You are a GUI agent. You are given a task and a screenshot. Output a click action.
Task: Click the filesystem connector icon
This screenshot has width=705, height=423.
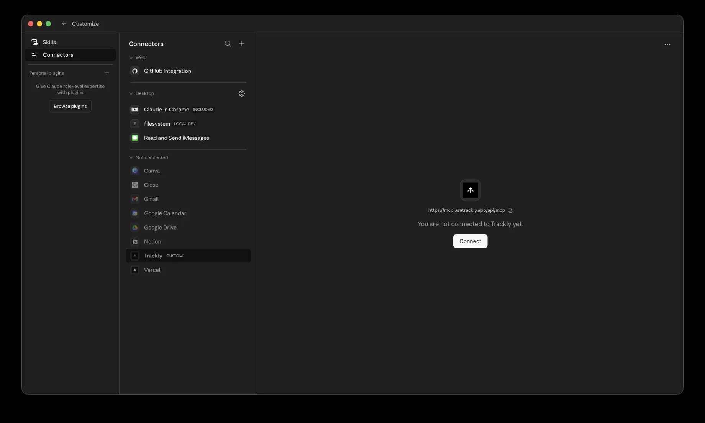[x=134, y=123]
